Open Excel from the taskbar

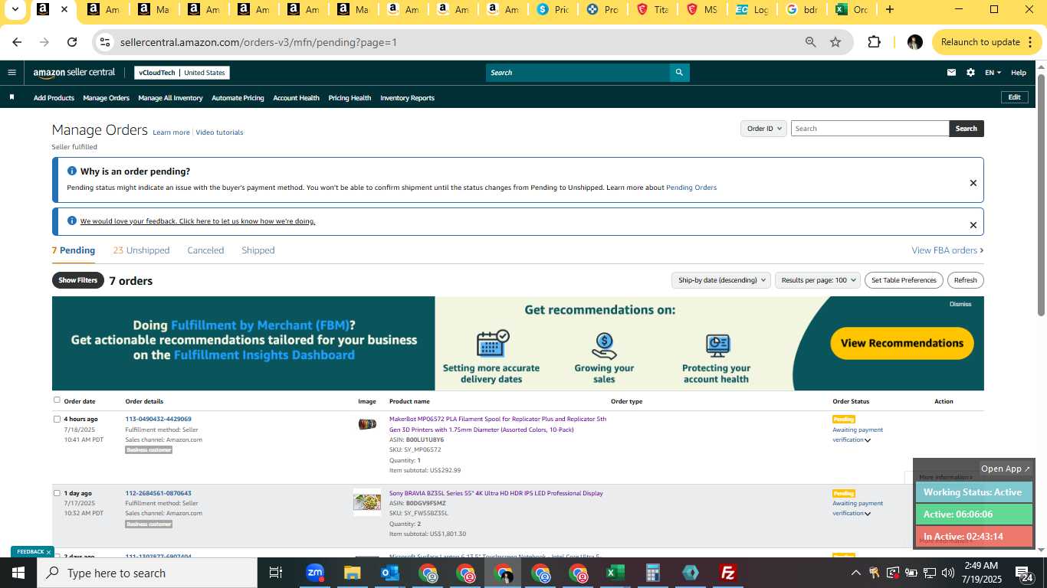click(x=615, y=573)
